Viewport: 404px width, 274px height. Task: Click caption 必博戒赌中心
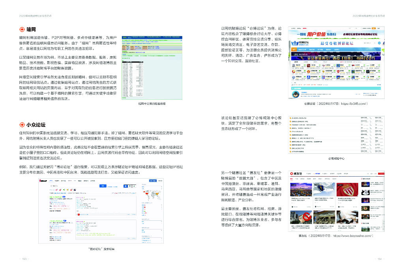coord(336,158)
